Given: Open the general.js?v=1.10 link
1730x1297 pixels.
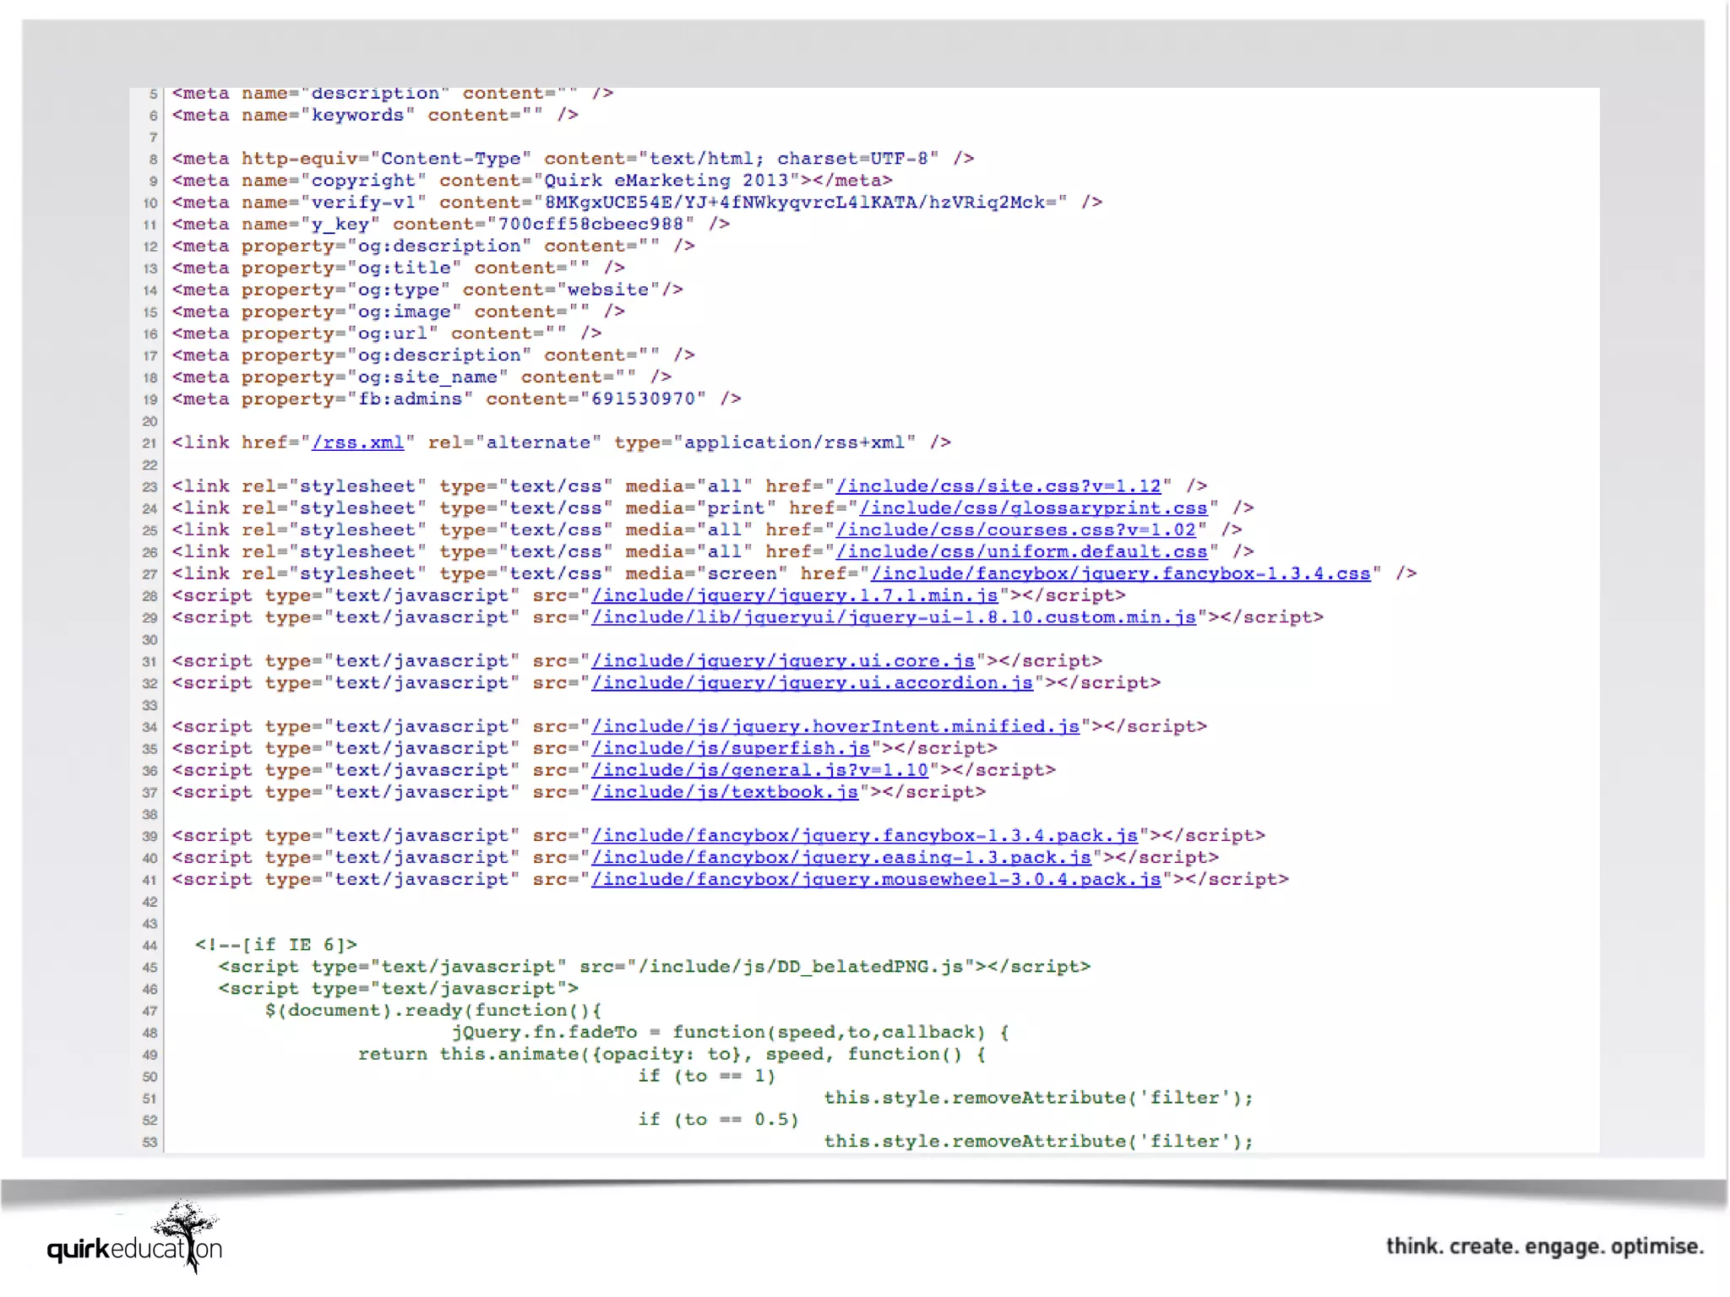Looking at the screenshot, I should click(x=759, y=771).
